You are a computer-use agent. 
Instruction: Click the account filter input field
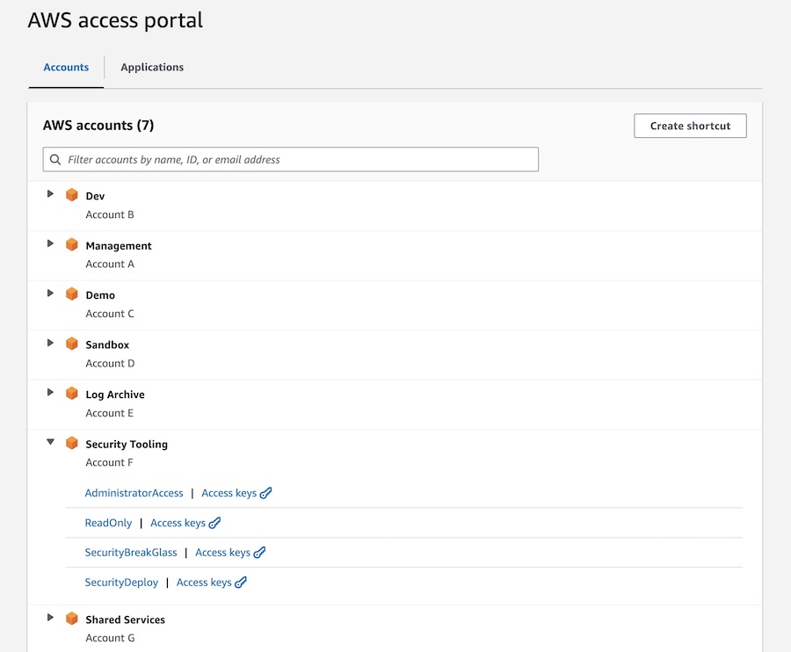point(290,159)
